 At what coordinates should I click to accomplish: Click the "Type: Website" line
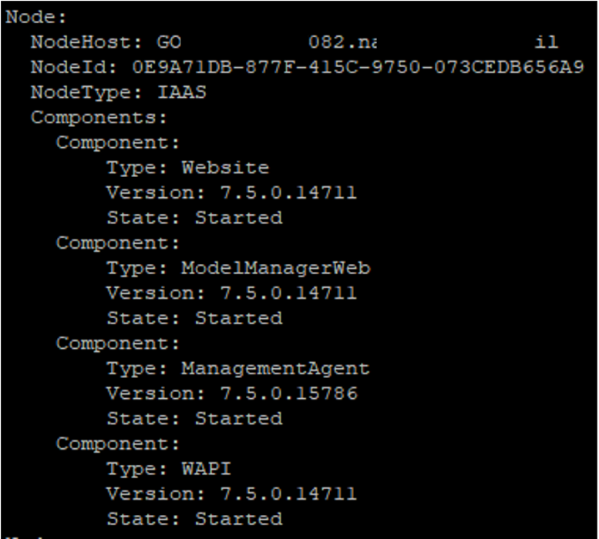(x=187, y=168)
